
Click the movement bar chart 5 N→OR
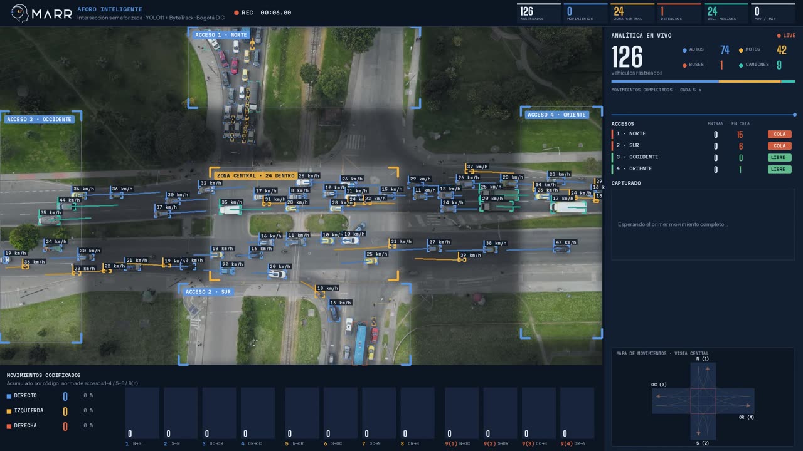pyautogui.click(x=302, y=413)
